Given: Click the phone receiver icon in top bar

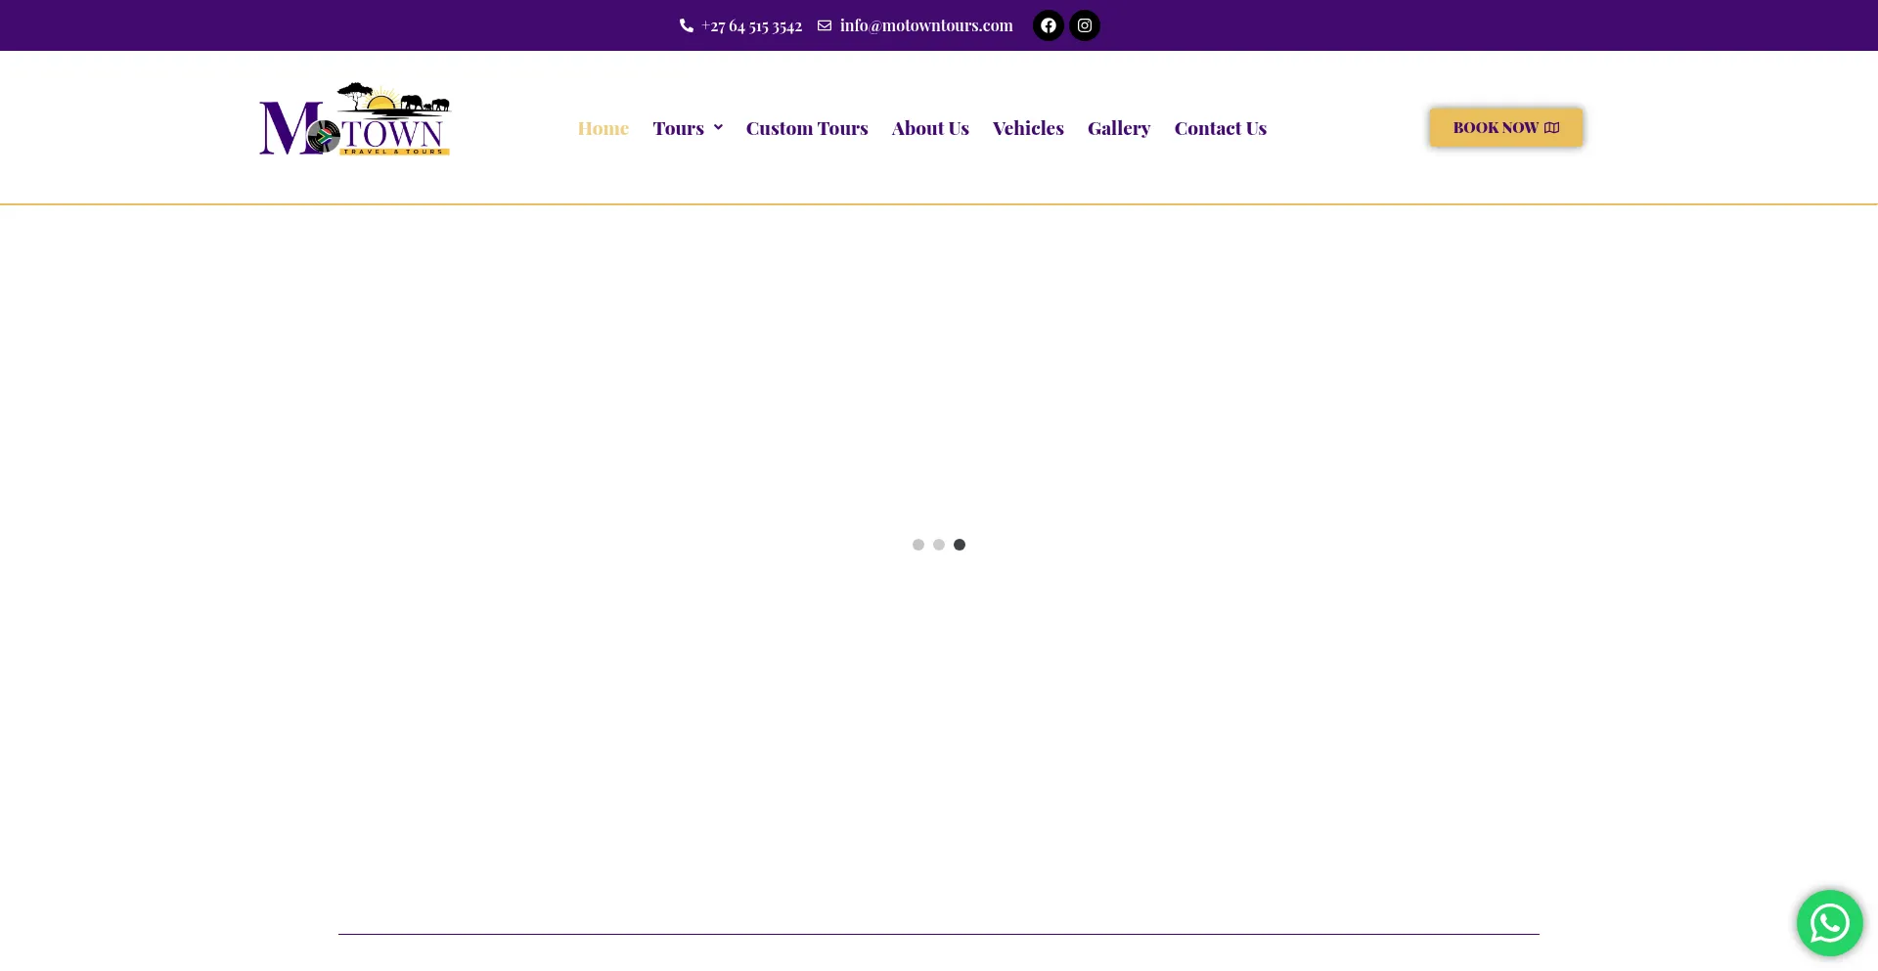Looking at the screenshot, I should (687, 25).
